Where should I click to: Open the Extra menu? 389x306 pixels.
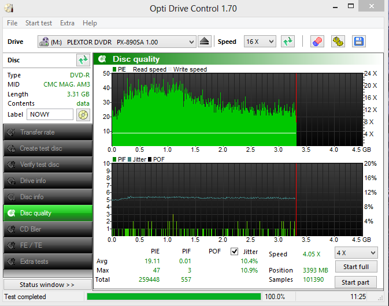[x=67, y=23]
